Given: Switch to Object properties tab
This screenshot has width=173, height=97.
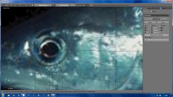Looking at the screenshot, I should [156, 8].
